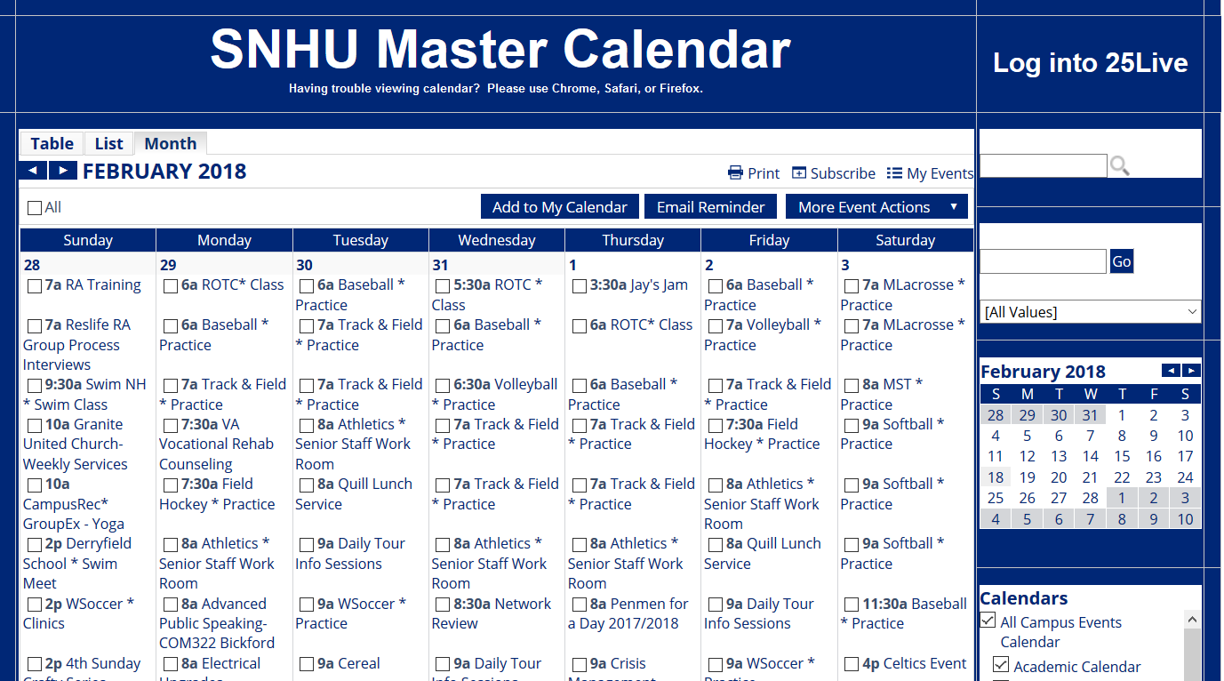Click Add to My Calendar button
This screenshot has width=1224, height=681.
(x=559, y=207)
